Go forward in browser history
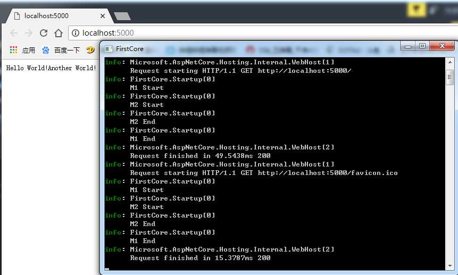 point(29,33)
